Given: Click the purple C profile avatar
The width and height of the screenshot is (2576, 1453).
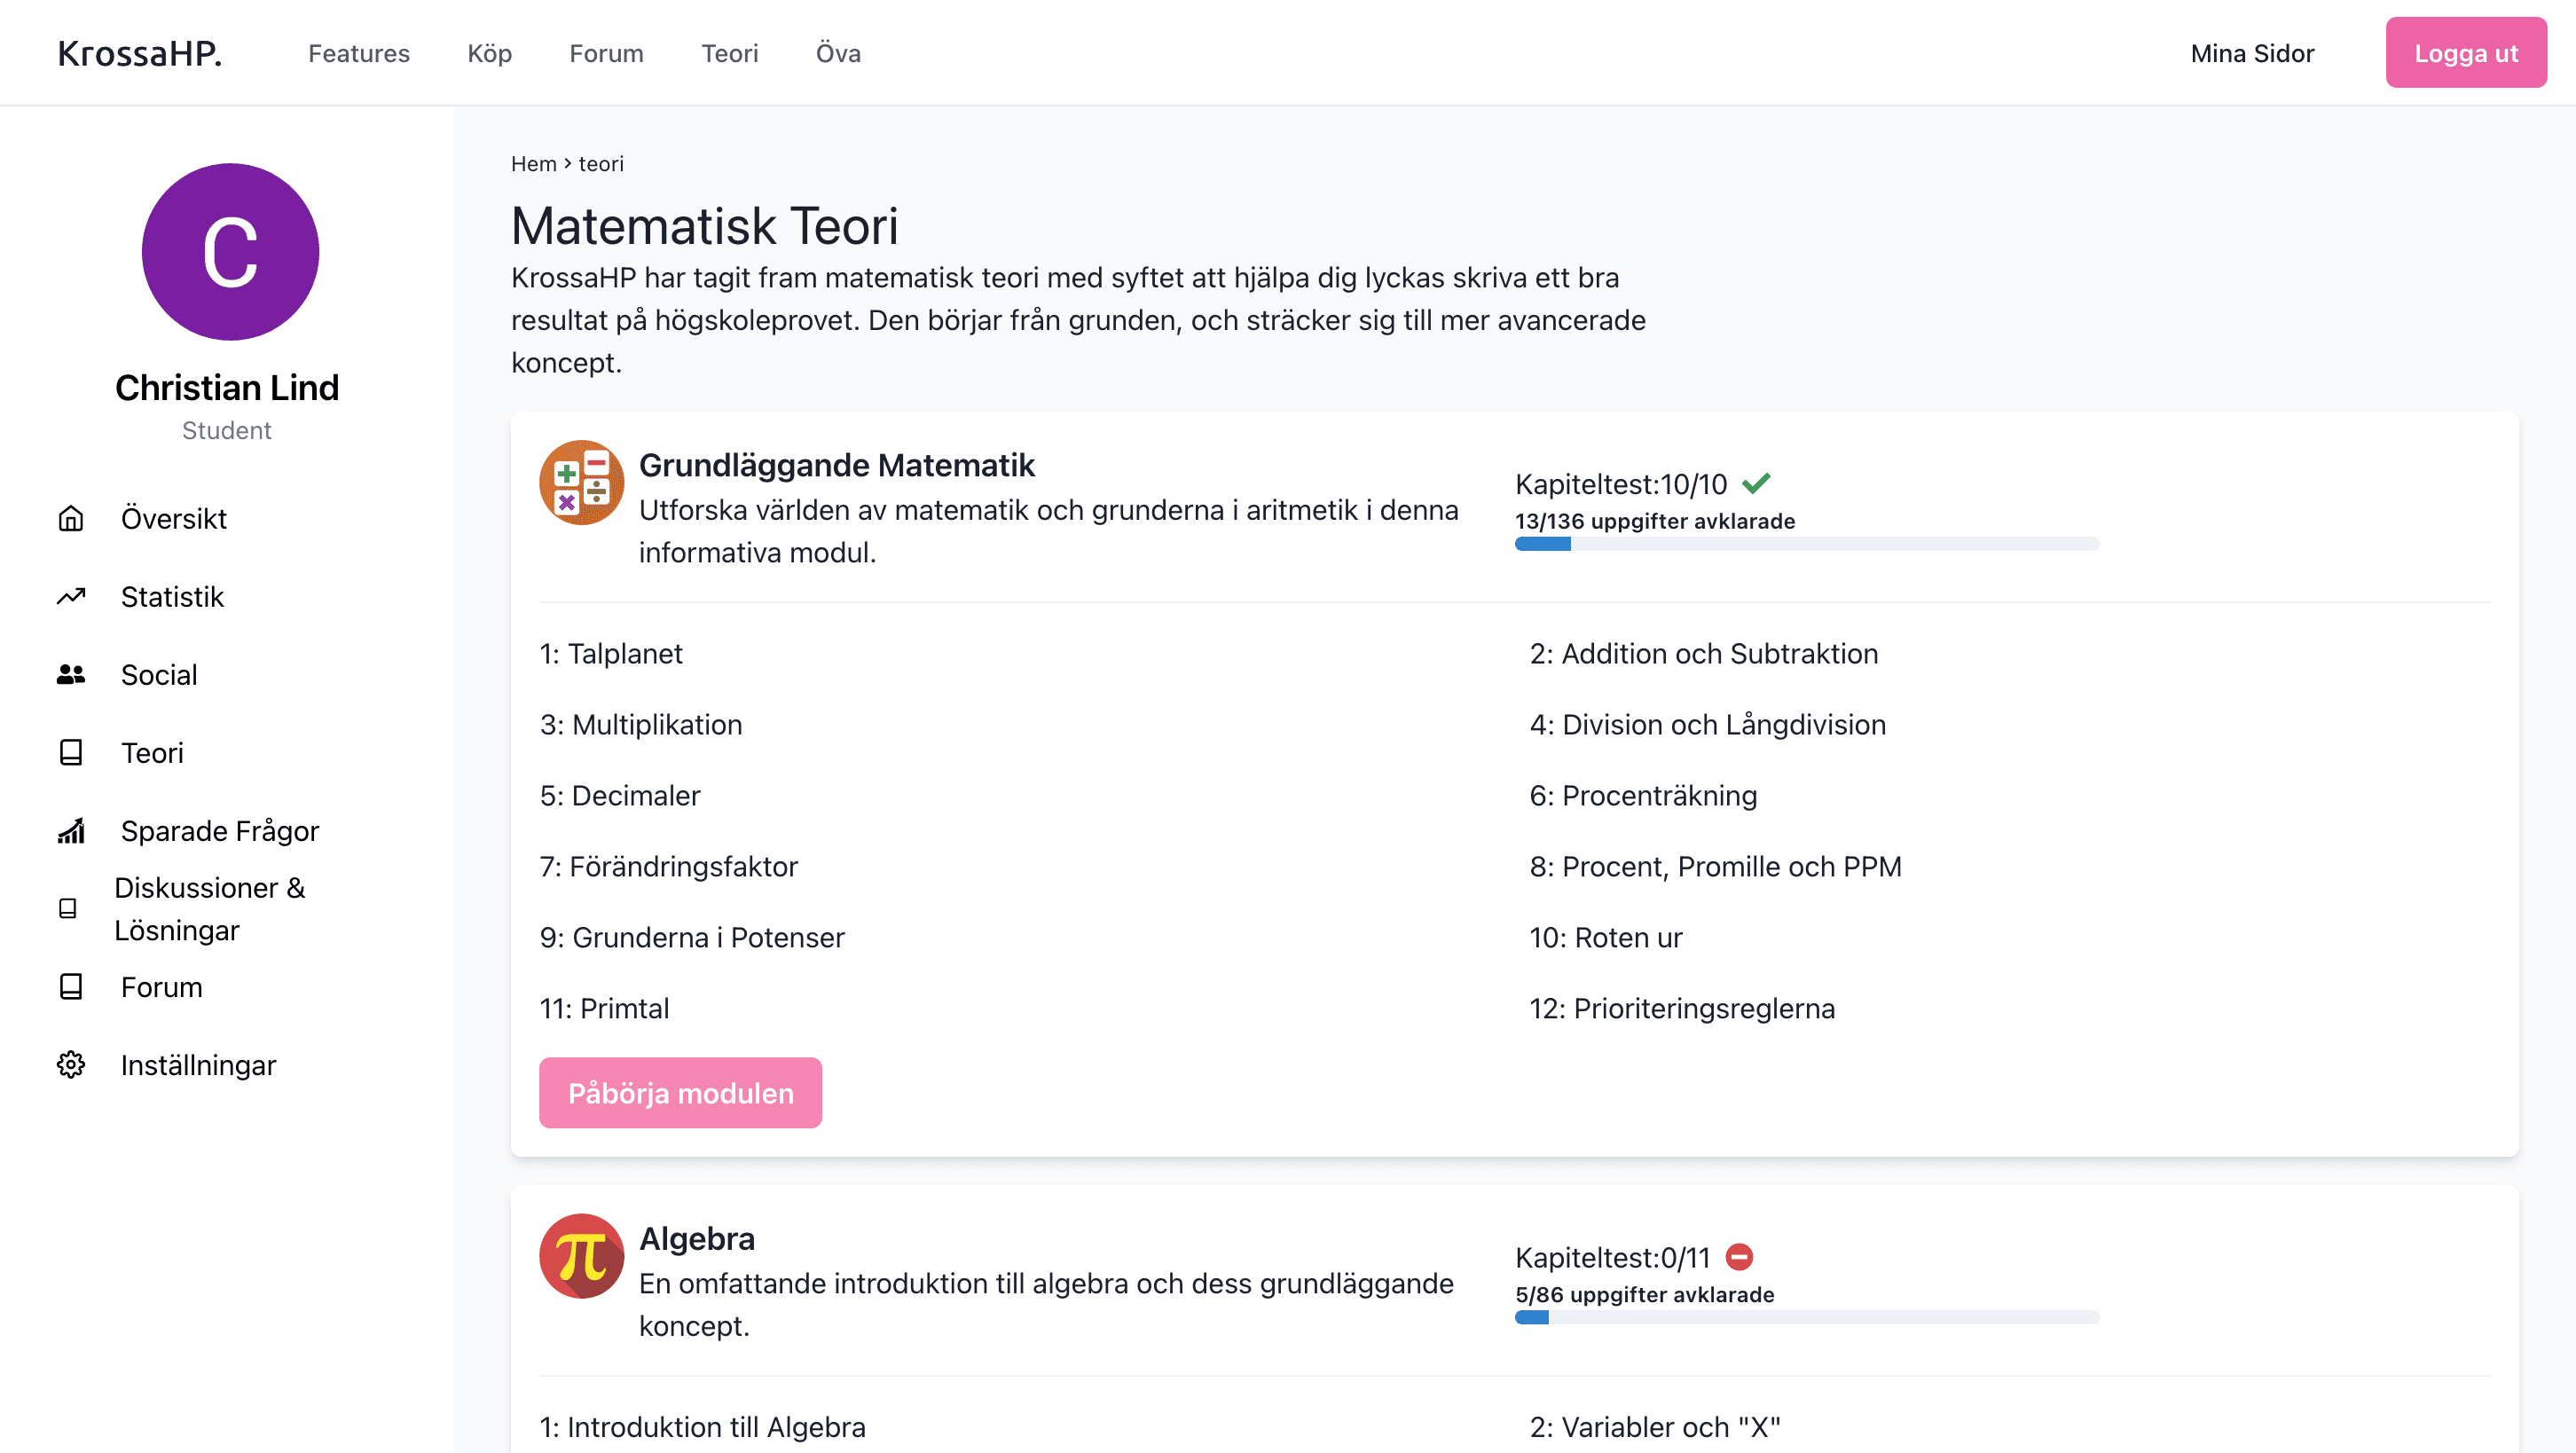Looking at the screenshot, I should coord(230,252).
